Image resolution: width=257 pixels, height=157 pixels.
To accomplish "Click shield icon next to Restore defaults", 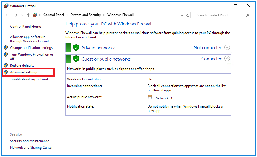I will tap(6, 65).
